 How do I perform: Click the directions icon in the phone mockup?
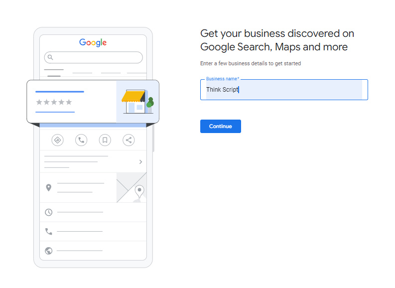point(57,140)
